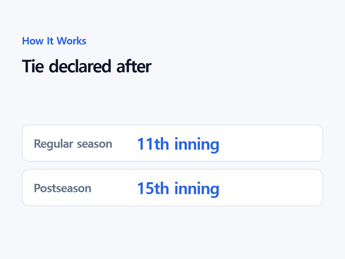This screenshot has height=259, width=345.
Task: Click the word after in the heading
Action: (x=134, y=66)
